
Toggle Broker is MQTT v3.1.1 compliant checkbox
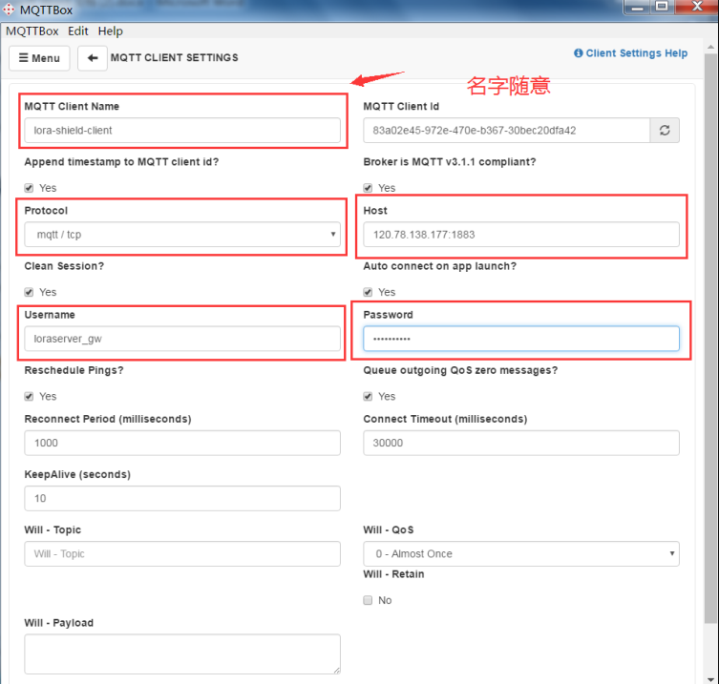pos(368,188)
